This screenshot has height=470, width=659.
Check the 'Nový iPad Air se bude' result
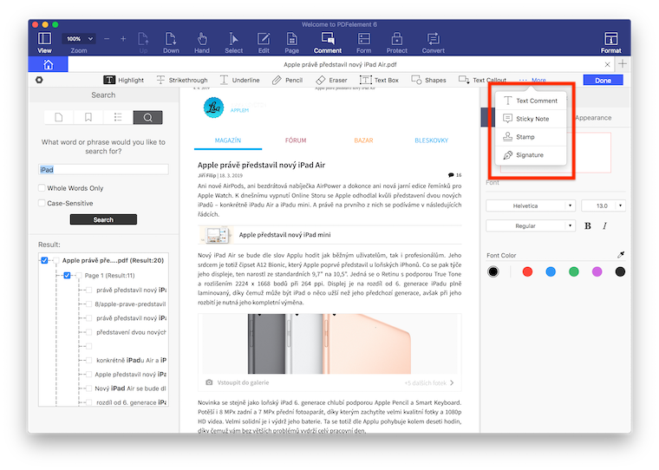(x=88, y=388)
